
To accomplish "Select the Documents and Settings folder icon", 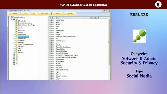I will (x=16, y=23).
